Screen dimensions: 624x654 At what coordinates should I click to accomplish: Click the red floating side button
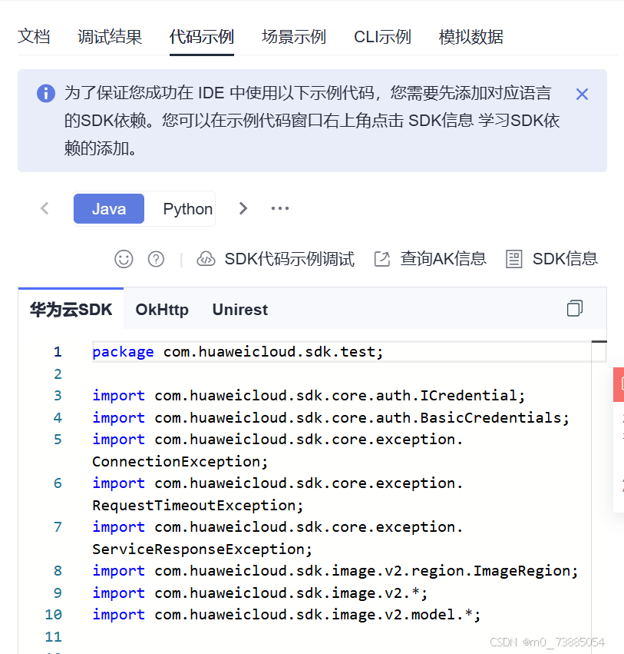point(619,384)
